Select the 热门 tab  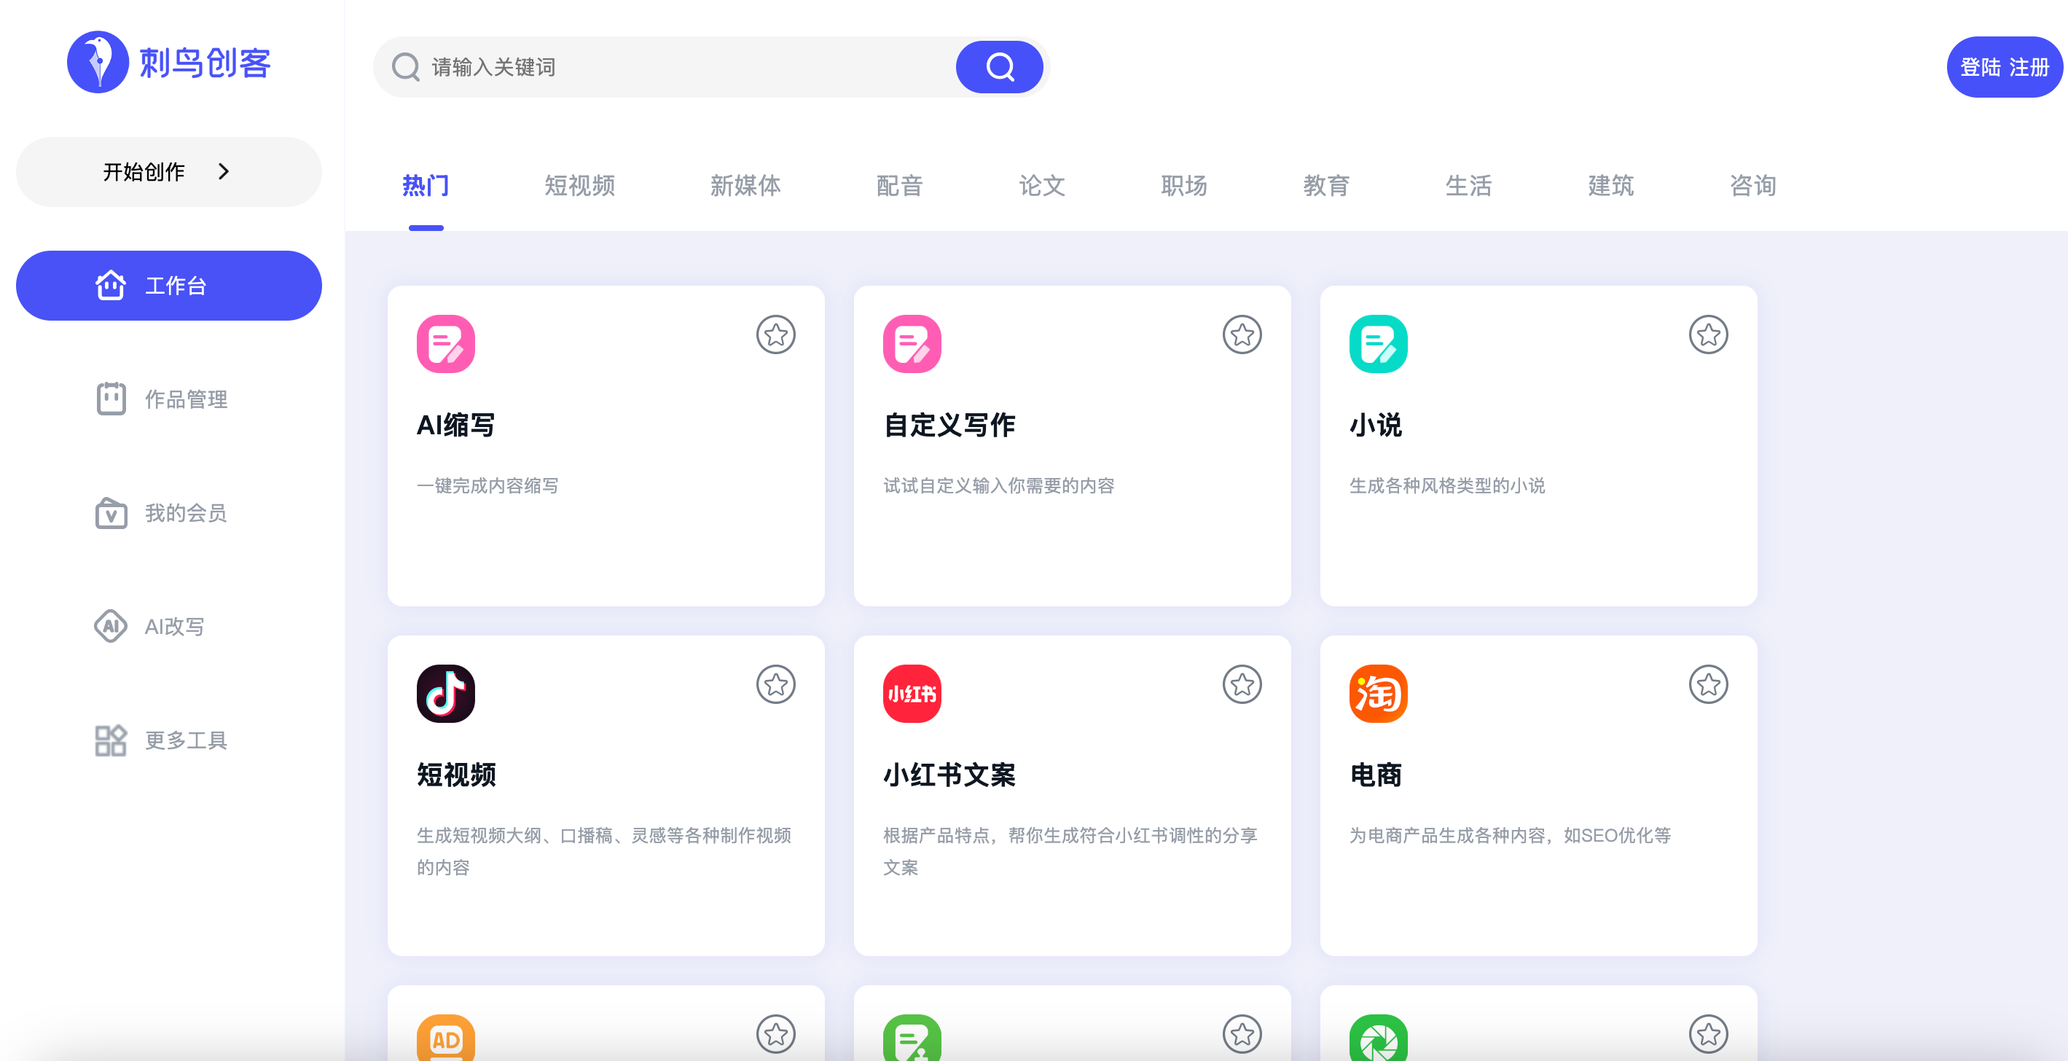click(426, 185)
